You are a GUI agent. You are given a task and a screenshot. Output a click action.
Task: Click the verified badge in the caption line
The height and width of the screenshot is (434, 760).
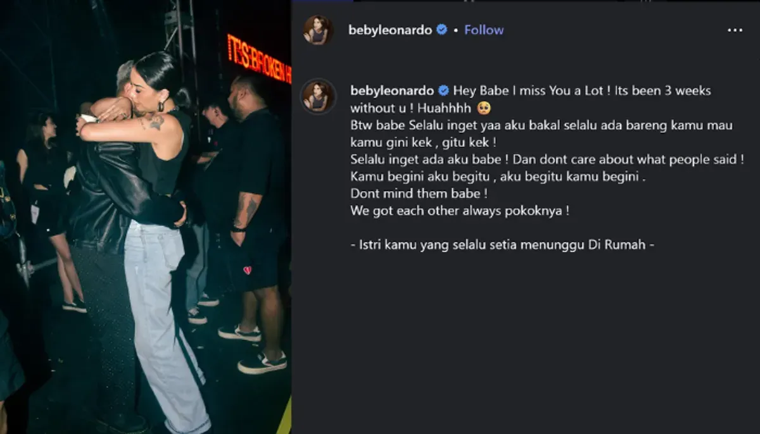[444, 90]
